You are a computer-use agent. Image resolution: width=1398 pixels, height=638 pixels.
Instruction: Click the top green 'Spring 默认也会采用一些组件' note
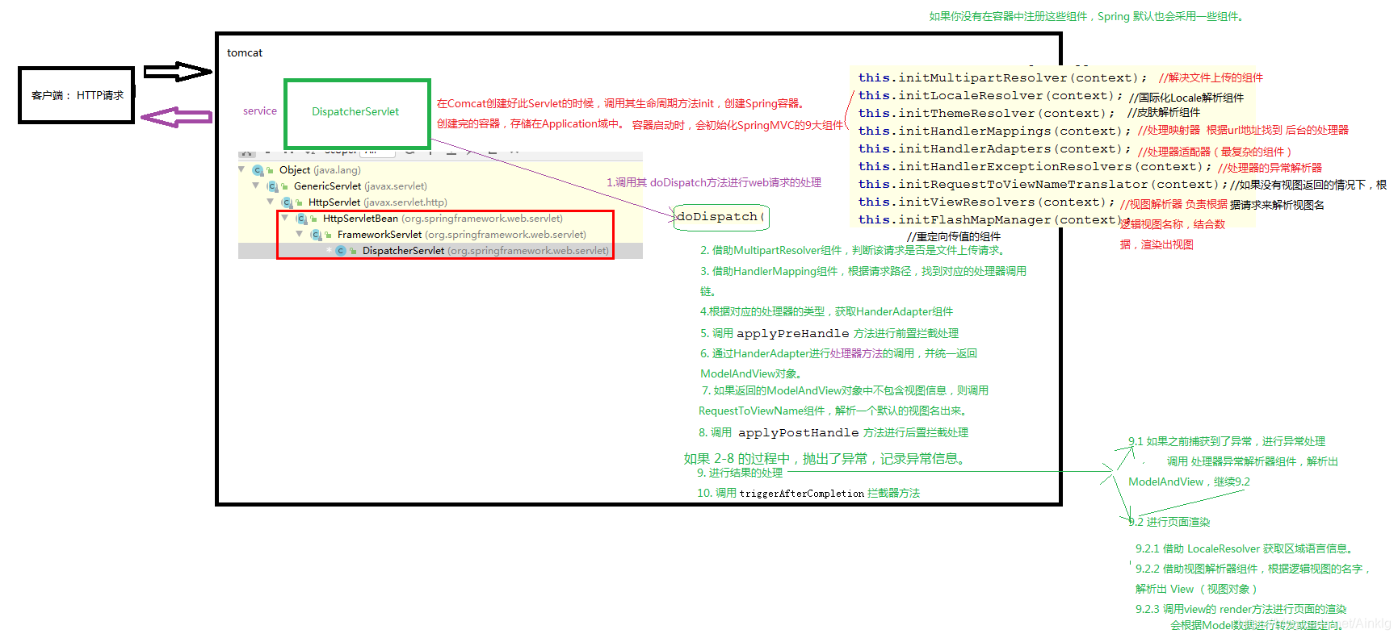(x=1088, y=16)
